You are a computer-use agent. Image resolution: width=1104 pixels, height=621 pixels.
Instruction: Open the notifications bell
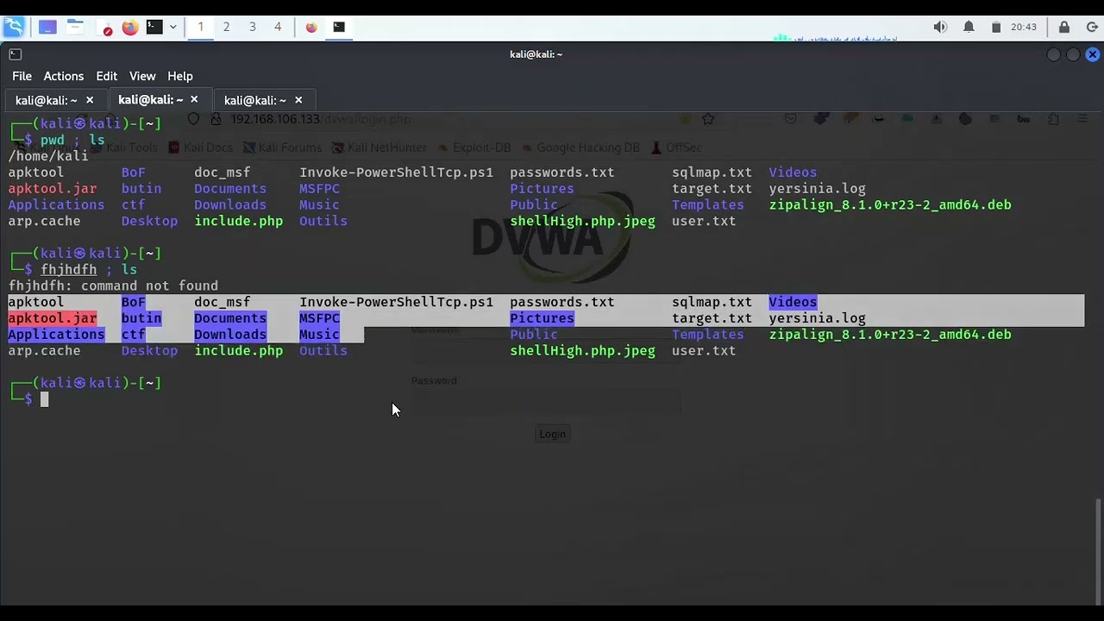969,27
